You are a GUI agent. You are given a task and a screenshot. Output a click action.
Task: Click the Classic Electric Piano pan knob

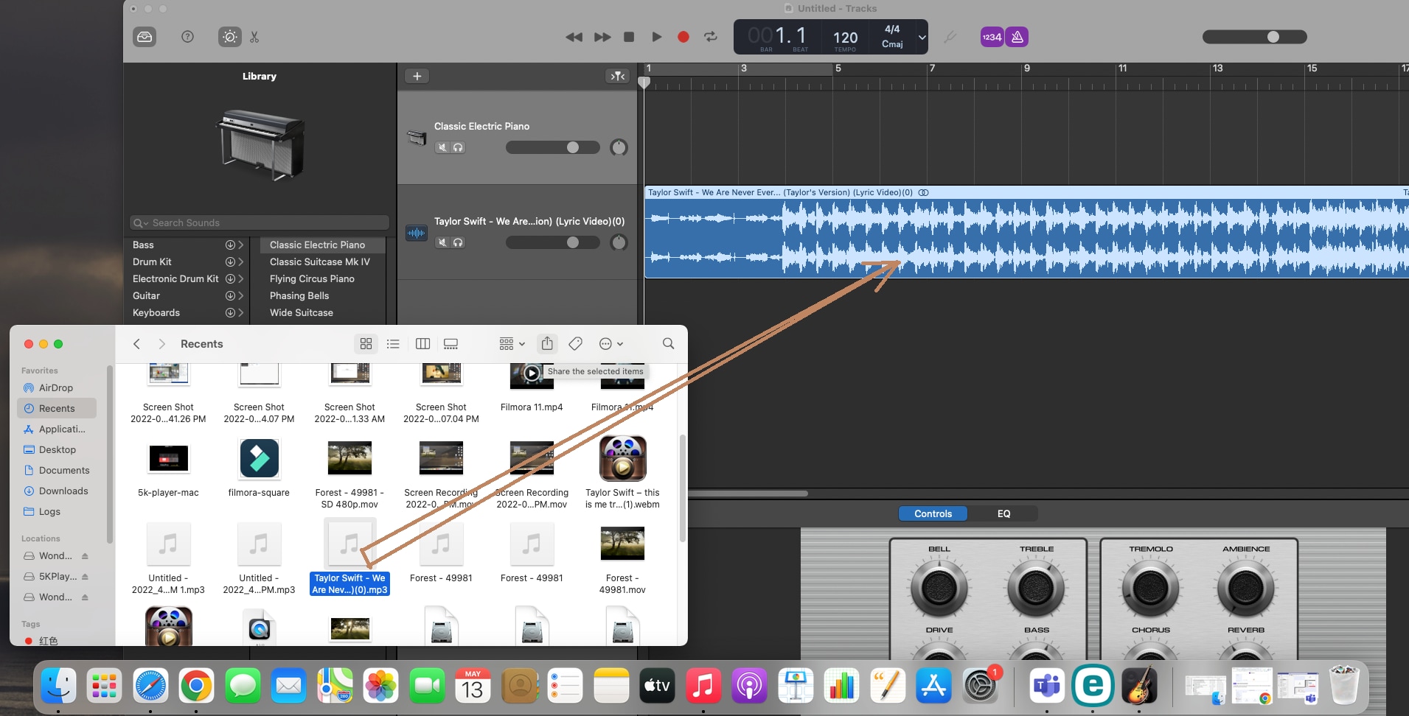click(x=619, y=147)
